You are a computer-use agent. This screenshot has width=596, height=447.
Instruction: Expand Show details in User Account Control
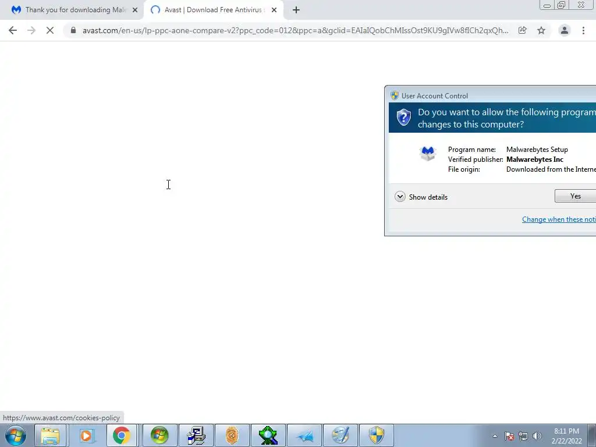pos(421,197)
